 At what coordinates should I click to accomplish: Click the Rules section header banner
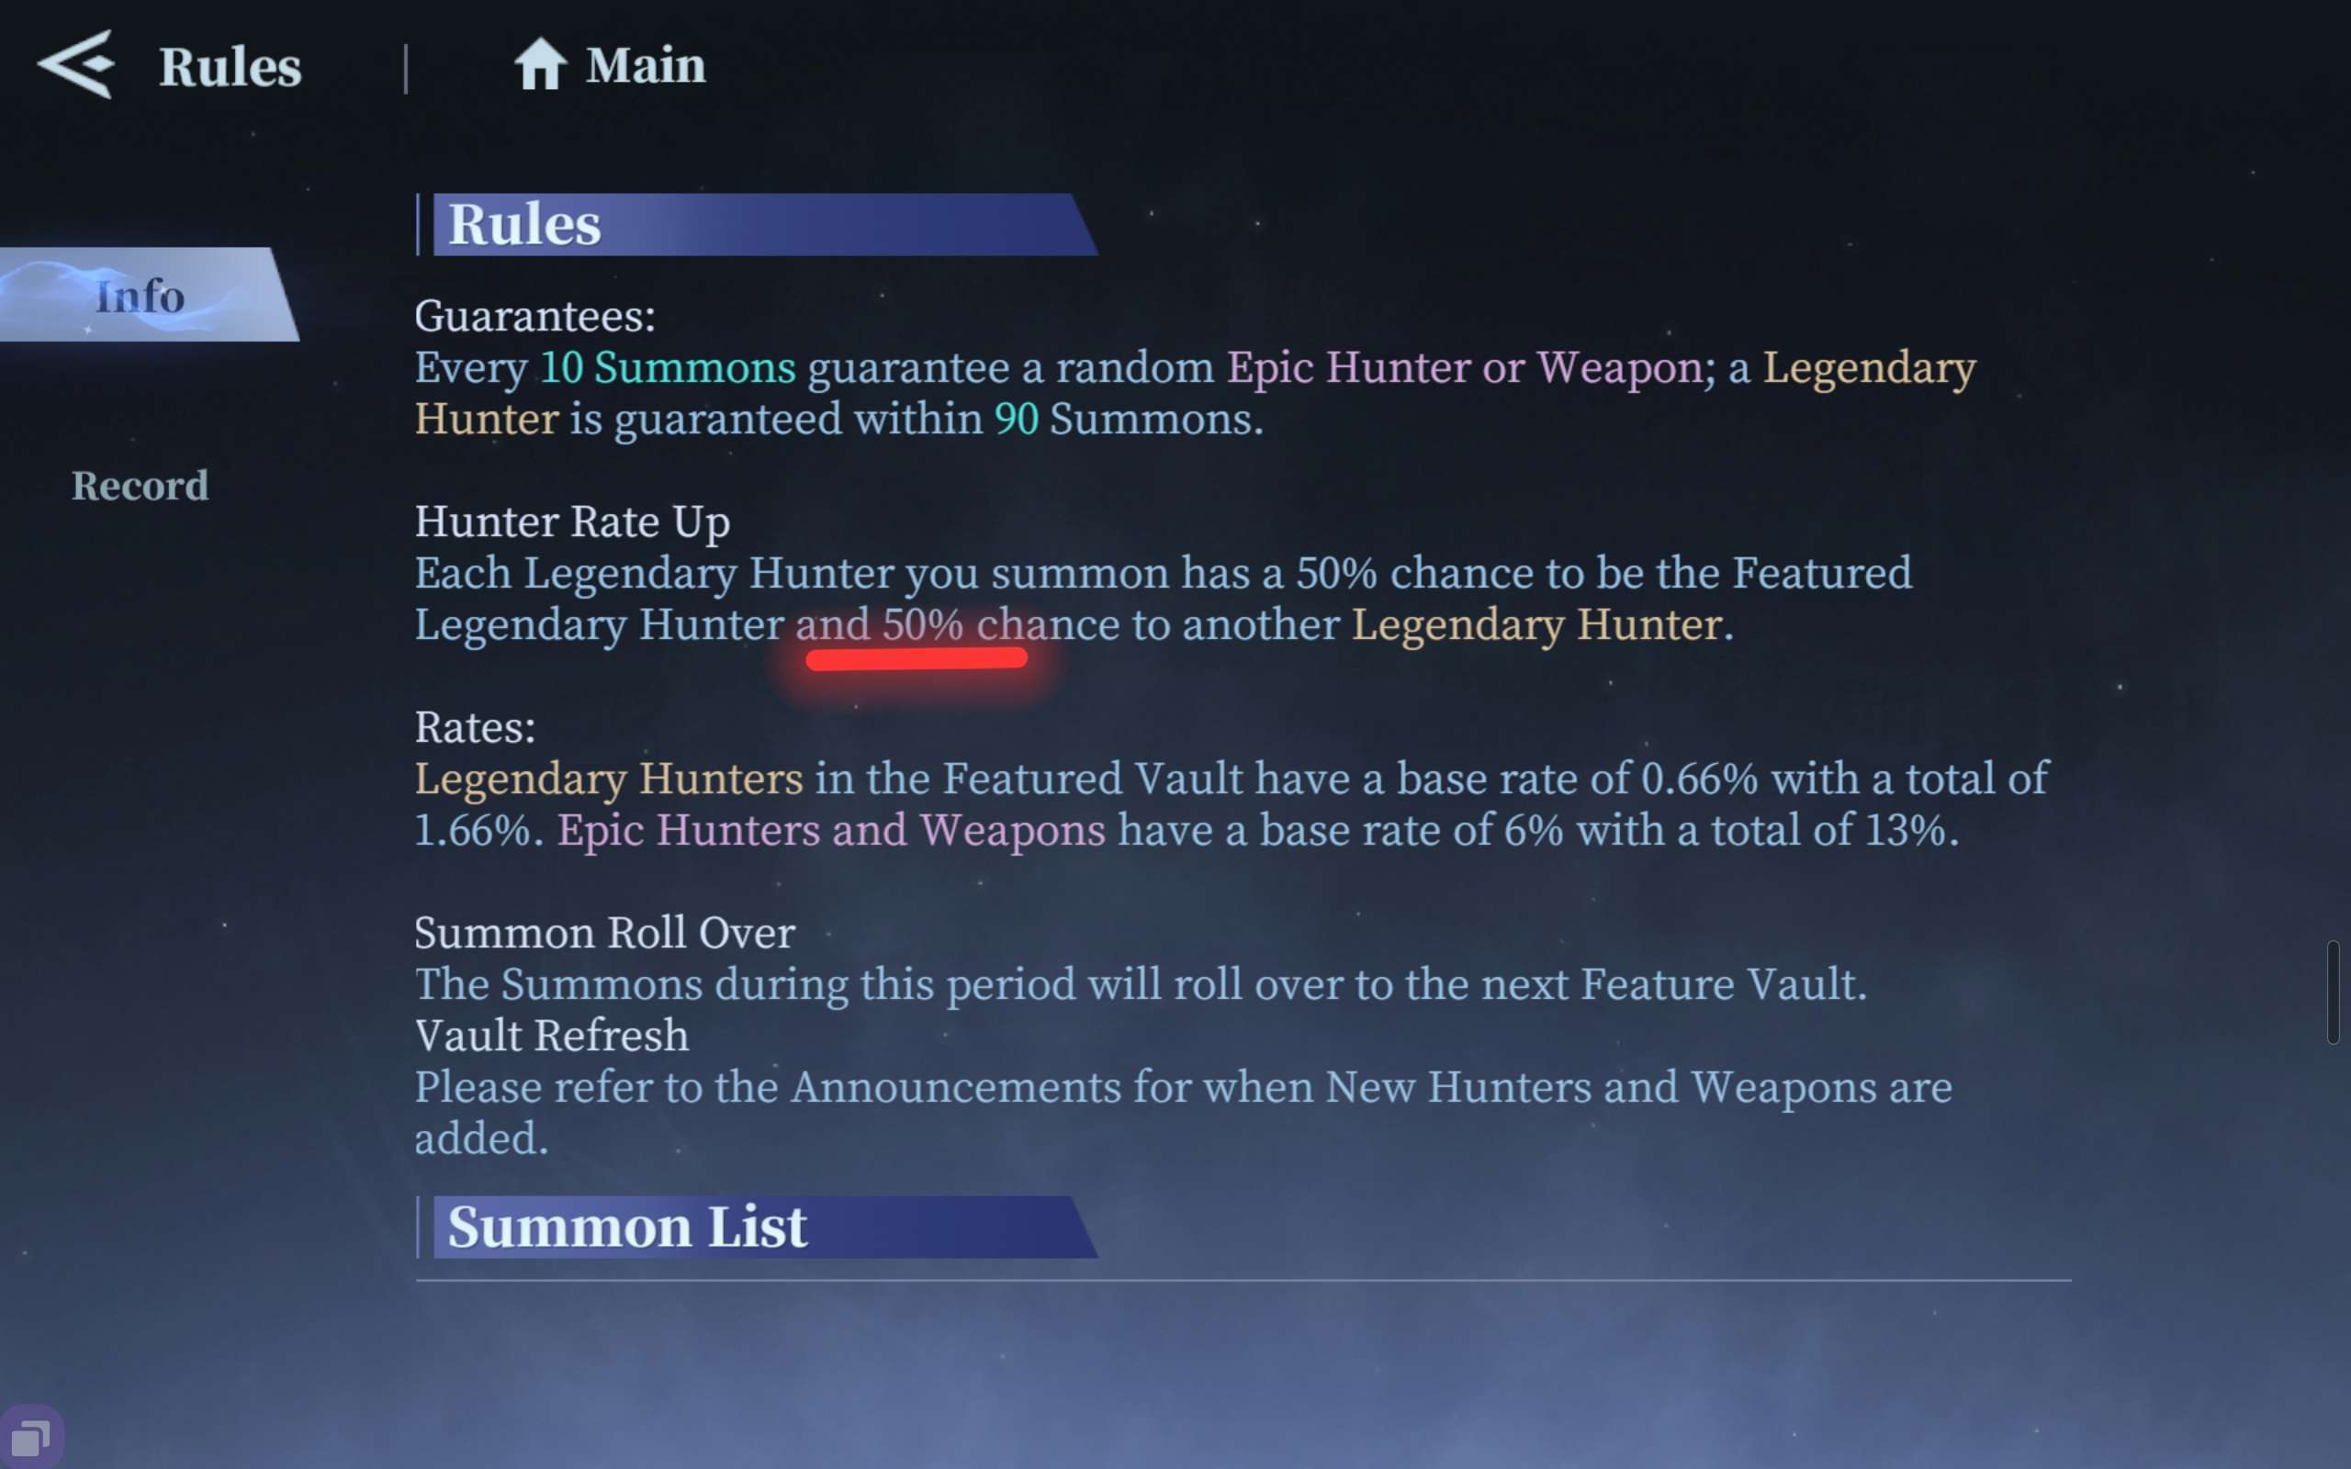pos(758,224)
